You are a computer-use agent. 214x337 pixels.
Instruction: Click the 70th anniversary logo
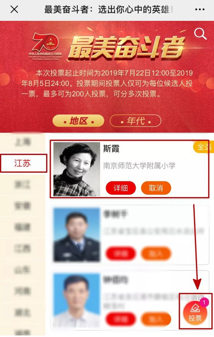pyautogui.click(x=46, y=46)
